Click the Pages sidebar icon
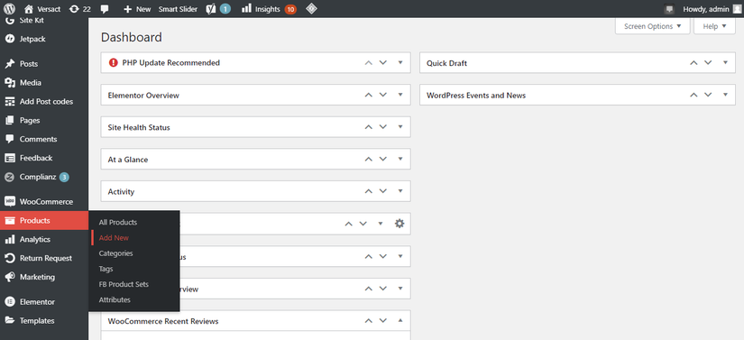This screenshot has height=340, width=744. [10, 121]
